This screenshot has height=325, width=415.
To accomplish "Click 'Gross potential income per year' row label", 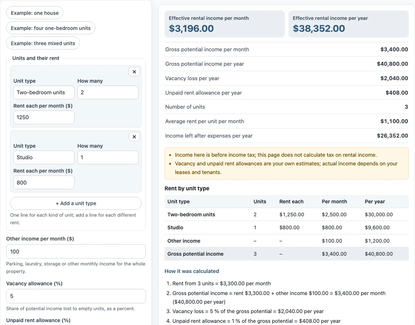I will tap(204, 64).
